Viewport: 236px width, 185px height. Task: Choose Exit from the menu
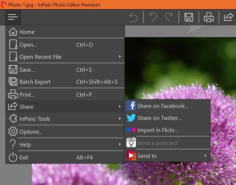pos(65,157)
